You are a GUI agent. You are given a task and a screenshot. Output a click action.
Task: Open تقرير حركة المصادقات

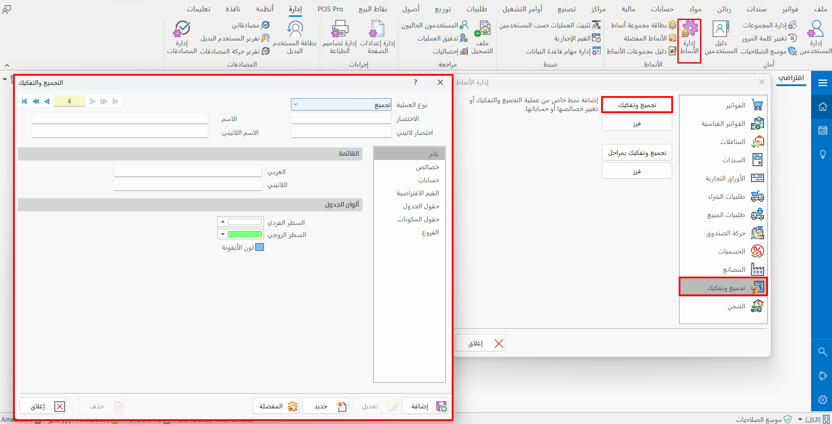(x=235, y=51)
